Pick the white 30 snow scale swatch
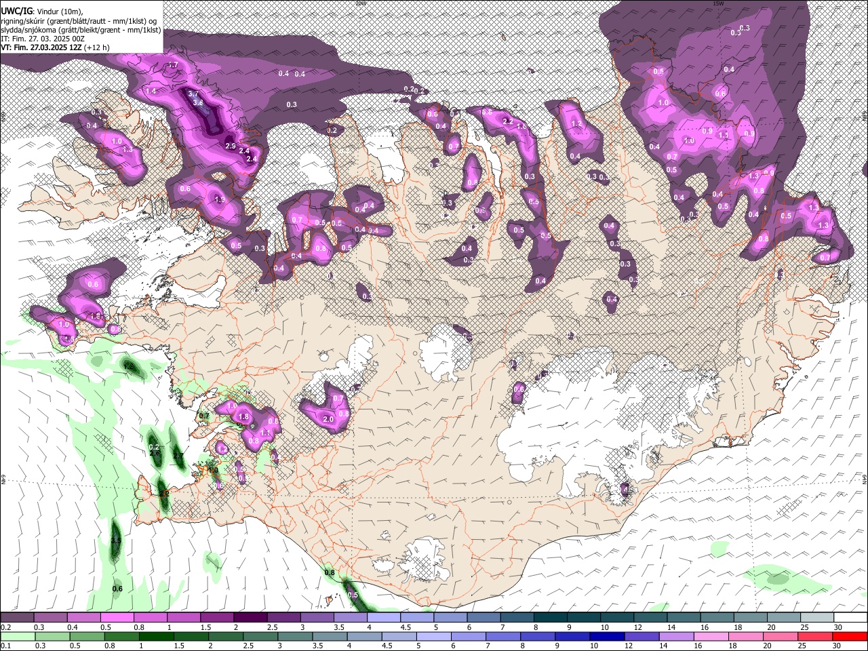The height and width of the screenshot is (651, 868). click(x=851, y=617)
